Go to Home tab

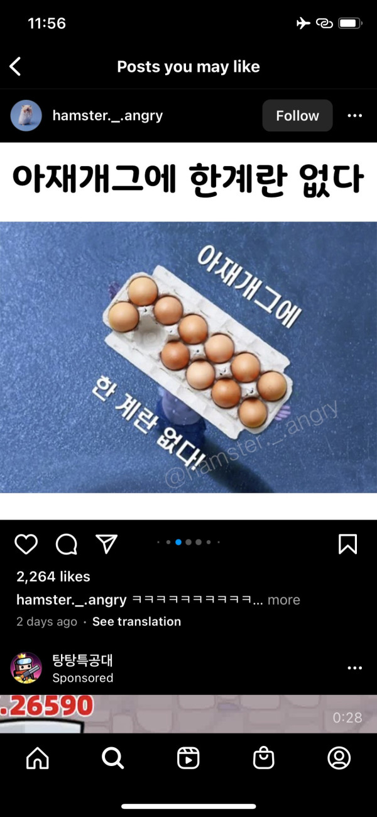[38, 759]
